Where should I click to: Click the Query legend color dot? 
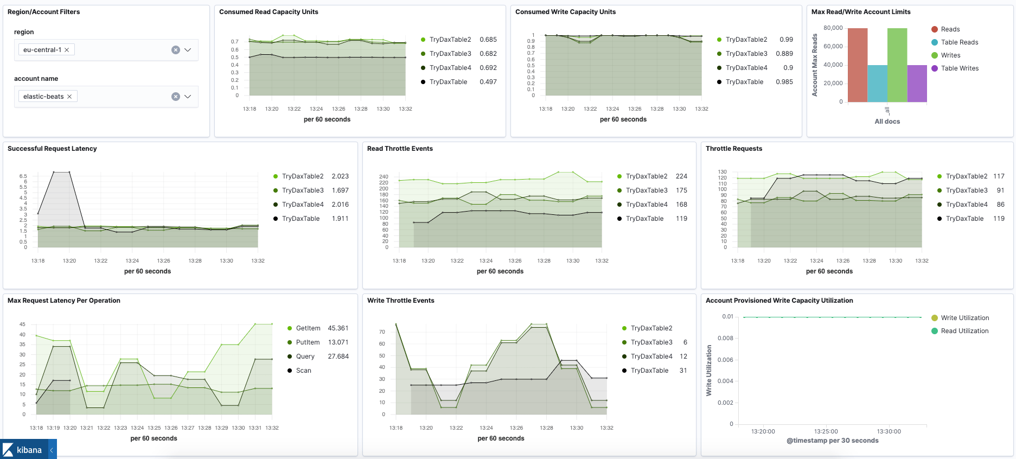pos(290,356)
